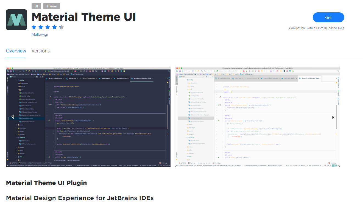Click the 'Material Theme UI Plugin' heading
The height and width of the screenshot is (204, 363).
(46, 183)
